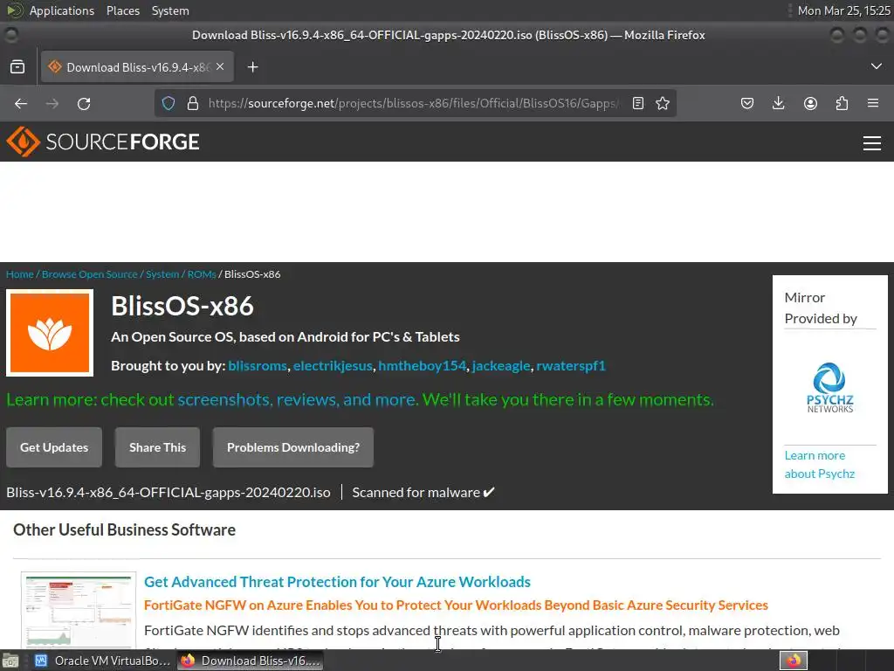894x671 pixels.
Task: Expand list all tabs chevron
Action: [x=877, y=66]
